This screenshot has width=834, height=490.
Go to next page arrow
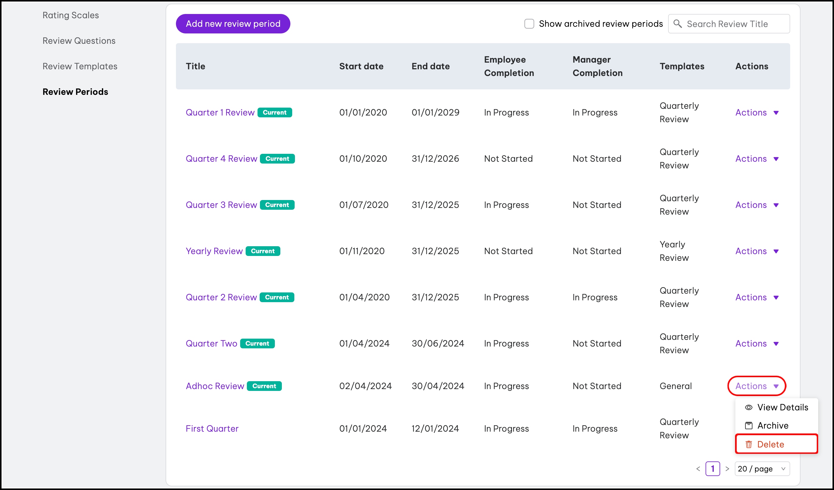727,469
